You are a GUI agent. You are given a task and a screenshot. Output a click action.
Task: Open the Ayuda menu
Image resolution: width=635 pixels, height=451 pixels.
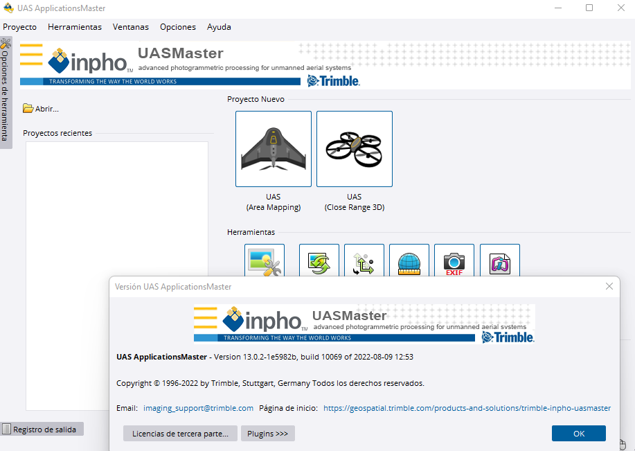click(x=219, y=27)
